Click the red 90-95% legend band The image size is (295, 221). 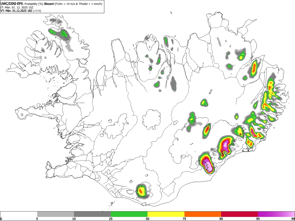tap(240, 214)
